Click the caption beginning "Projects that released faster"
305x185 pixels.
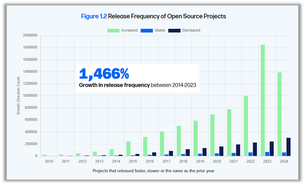tap(154, 171)
